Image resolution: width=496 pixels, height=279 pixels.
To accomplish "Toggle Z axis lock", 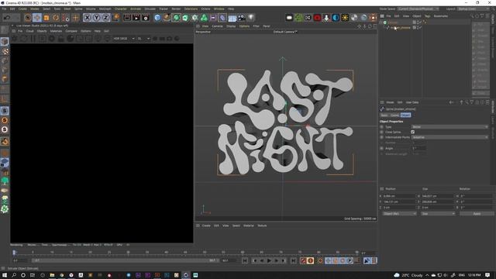I will pos(106,18).
